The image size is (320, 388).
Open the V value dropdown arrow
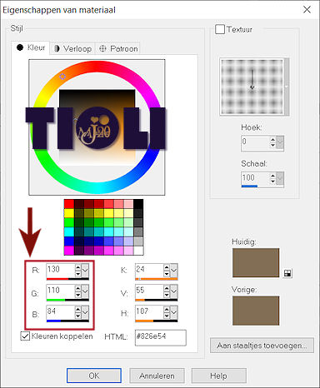(173, 291)
